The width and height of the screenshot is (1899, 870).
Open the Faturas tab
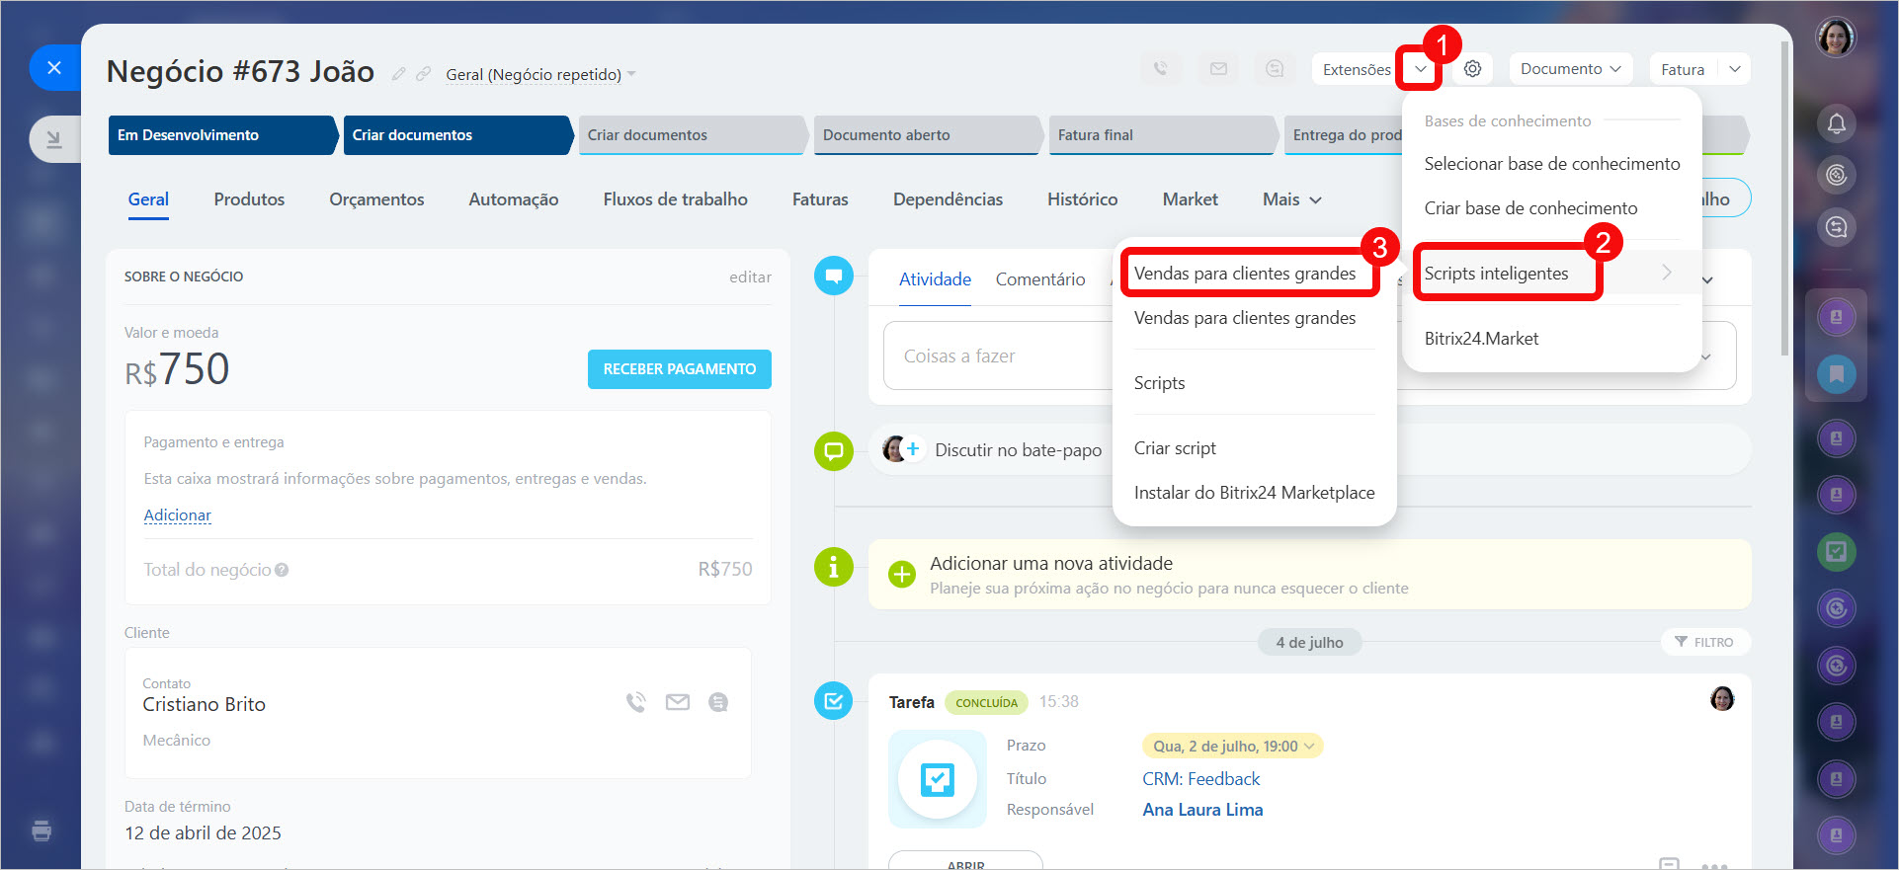pyautogui.click(x=820, y=199)
